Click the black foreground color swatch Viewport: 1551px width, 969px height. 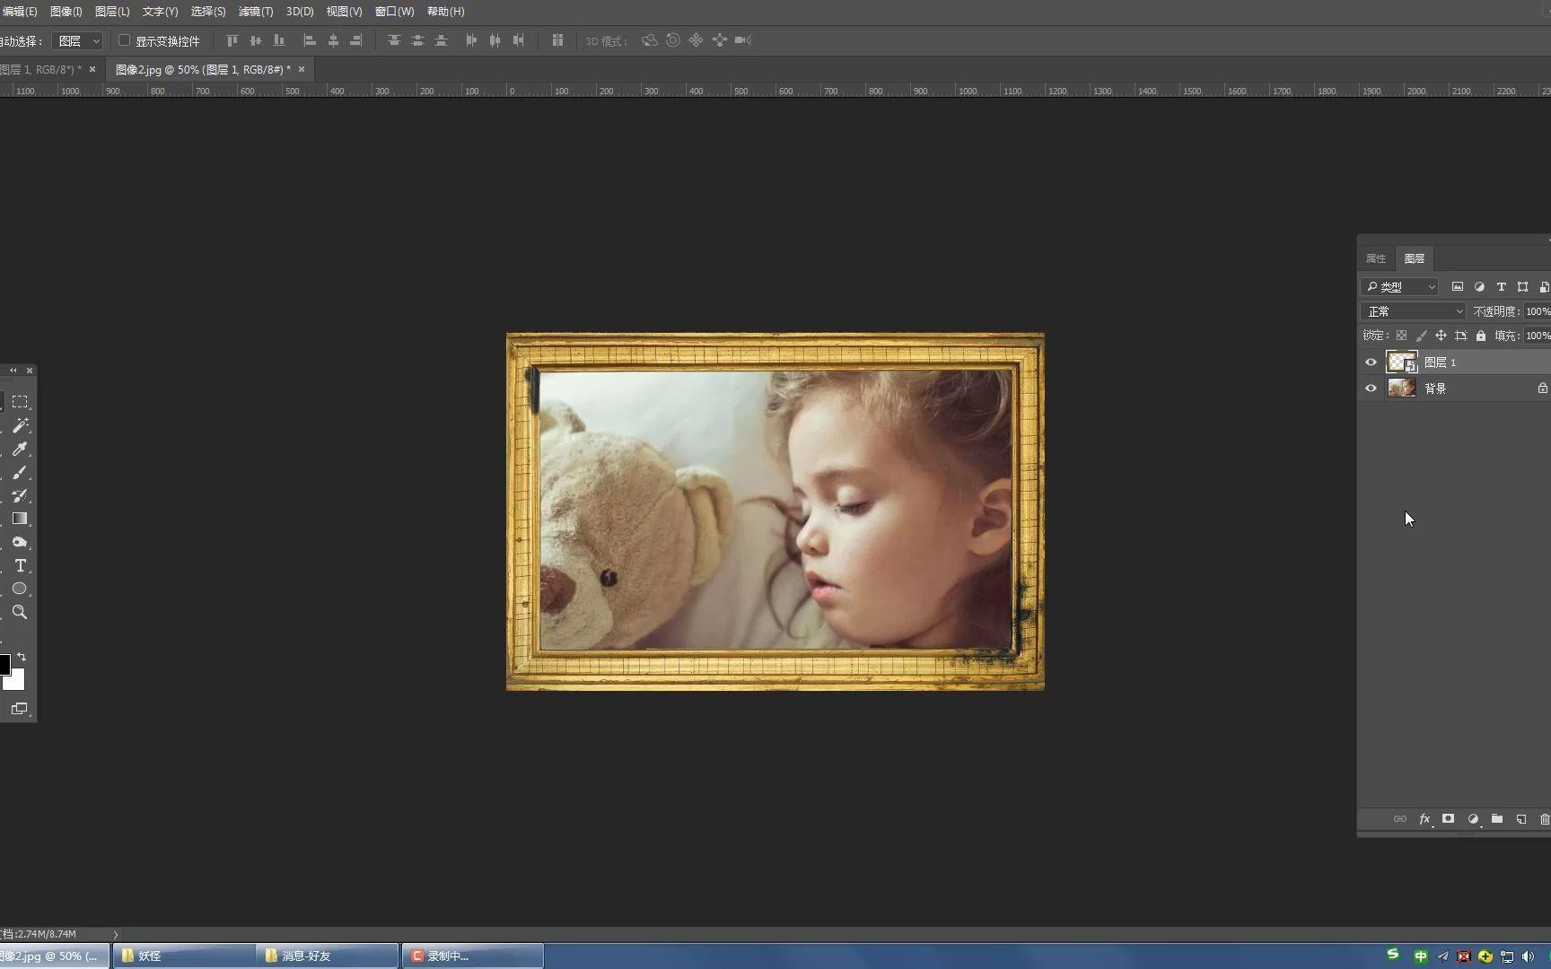4,665
